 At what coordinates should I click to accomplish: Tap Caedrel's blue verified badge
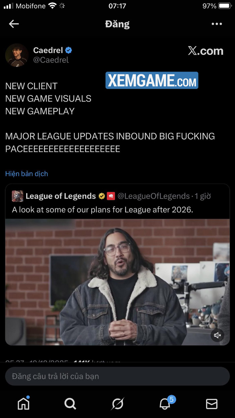(68, 50)
